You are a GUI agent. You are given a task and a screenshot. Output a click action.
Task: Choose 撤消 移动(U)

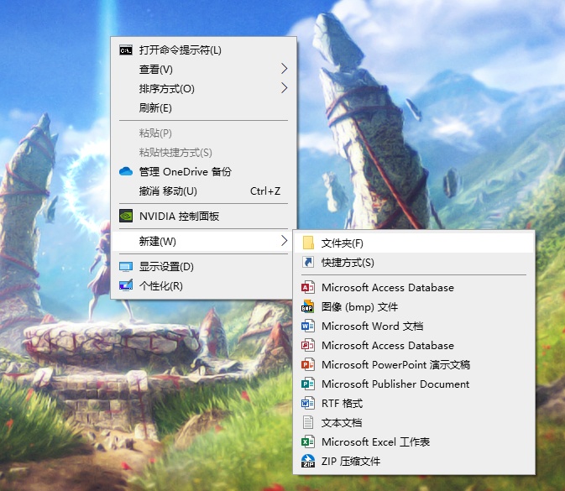click(204, 191)
